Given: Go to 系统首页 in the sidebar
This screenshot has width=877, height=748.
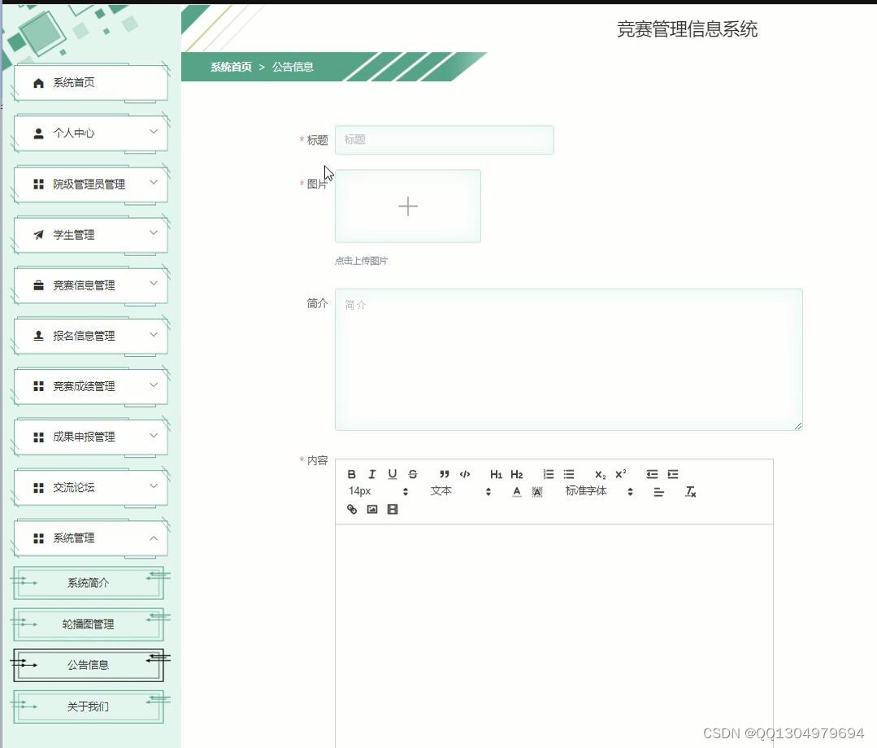Looking at the screenshot, I should coord(89,82).
